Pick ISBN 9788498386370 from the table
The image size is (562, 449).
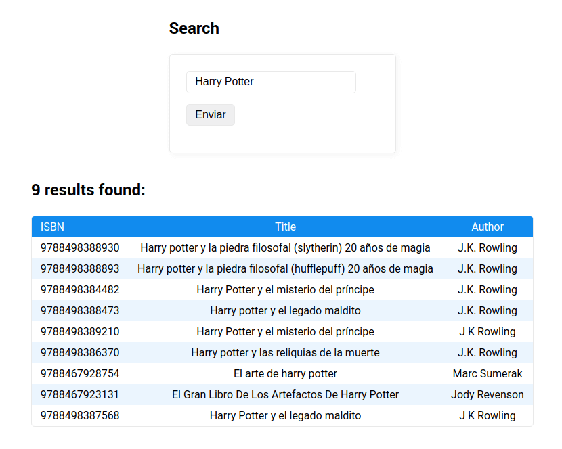coord(80,352)
